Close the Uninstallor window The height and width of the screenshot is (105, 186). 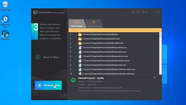point(158,12)
